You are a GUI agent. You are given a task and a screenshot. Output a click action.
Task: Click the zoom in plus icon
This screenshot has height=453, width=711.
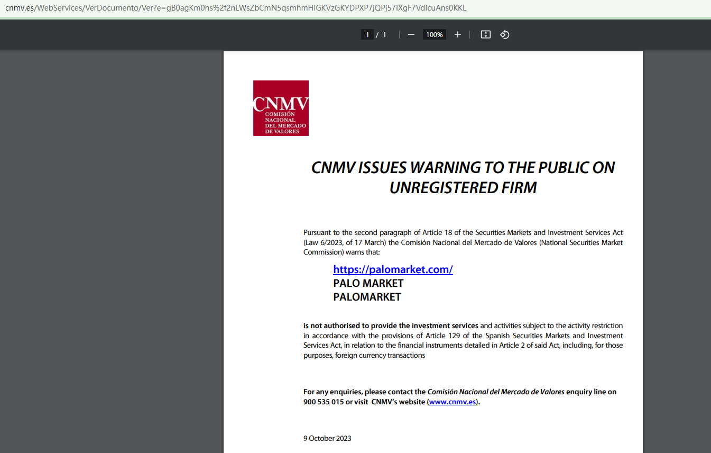458,34
